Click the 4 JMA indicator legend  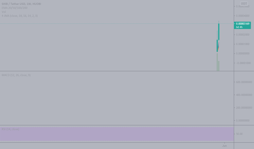[20, 16]
